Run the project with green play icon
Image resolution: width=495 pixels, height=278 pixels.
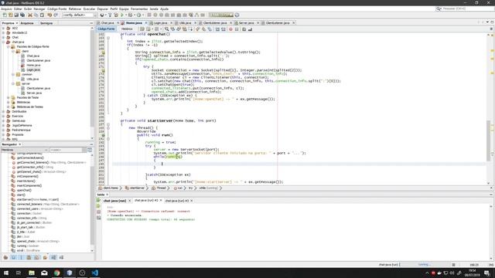tap(122, 15)
